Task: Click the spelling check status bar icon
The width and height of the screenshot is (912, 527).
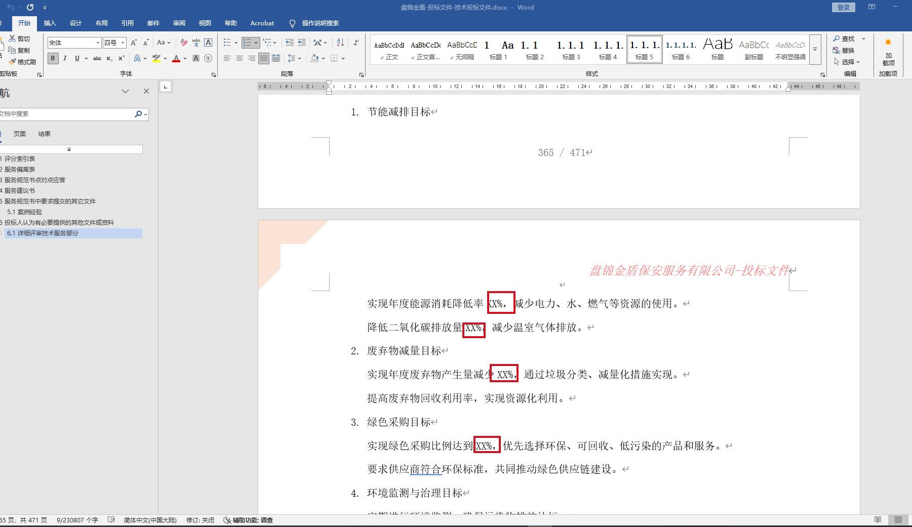Action: coord(111,520)
